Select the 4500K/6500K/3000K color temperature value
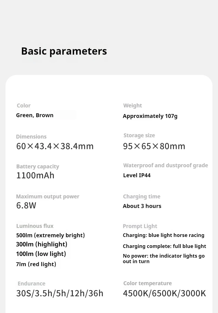This screenshot has width=218, height=313. (x=164, y=293)
